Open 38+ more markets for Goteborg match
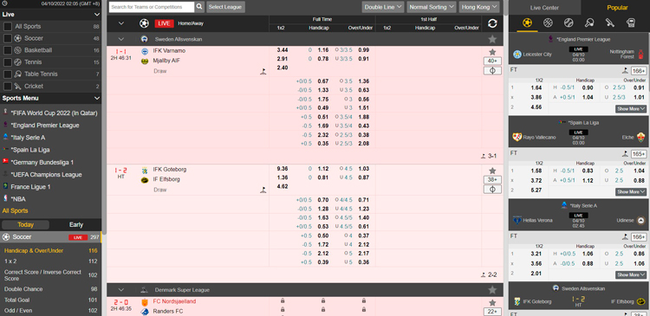The height and width of the screenshot is (316, 650). (492, 180)
